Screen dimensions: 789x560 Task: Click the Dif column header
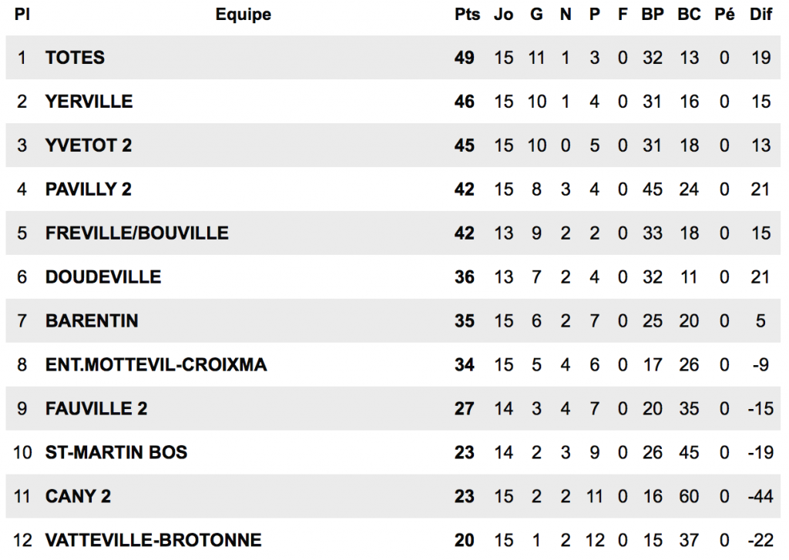click(760, 14)
